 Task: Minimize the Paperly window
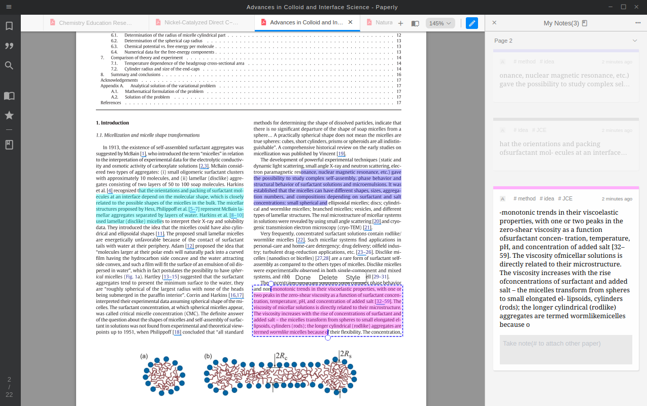[x=609, y=7]
